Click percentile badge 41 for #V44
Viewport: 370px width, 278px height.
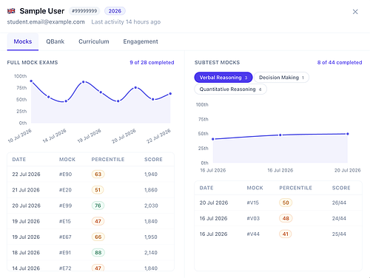(286, 234)
